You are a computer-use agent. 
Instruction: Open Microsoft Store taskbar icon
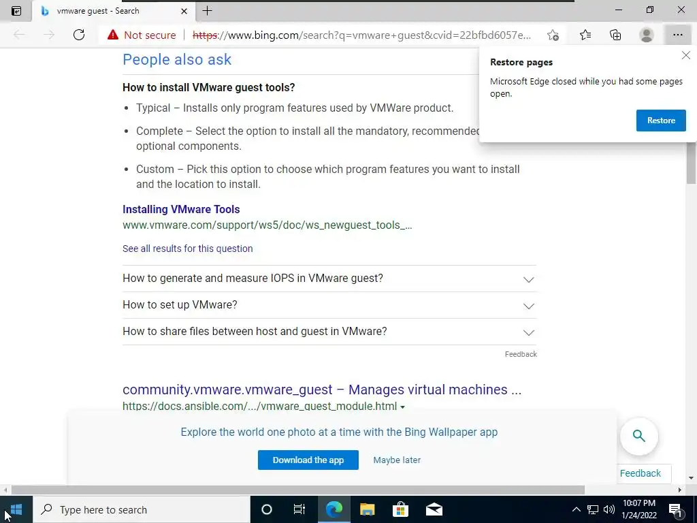pos(400,509)
